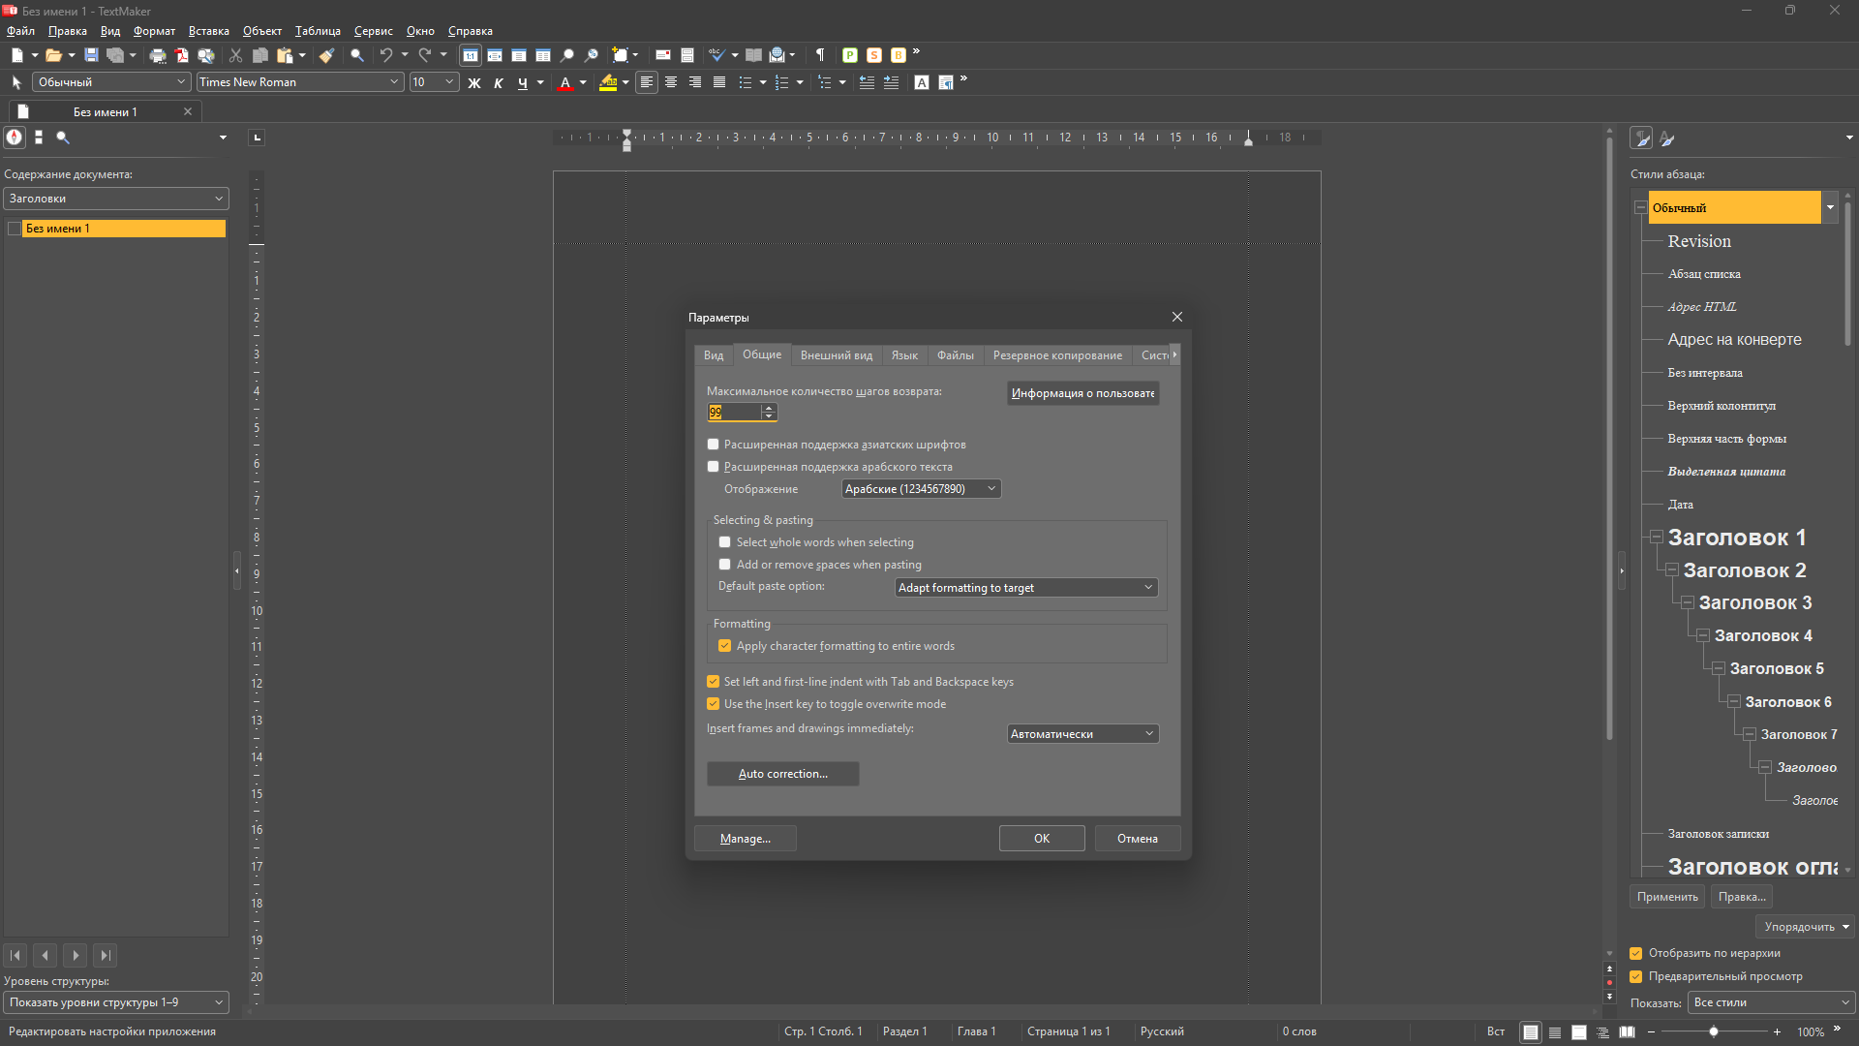Click the zoom slider handle in status bar
1859x1046 pixels.
point(1714,1032)
